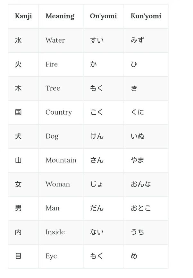Click the kun'yomi reading おとこ
The image size is (193, 278).
click(x=141, y=208)
